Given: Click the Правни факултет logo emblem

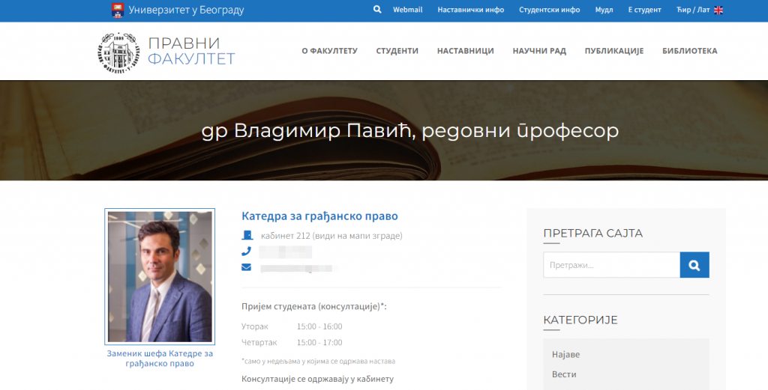Looking at the screenshot, I should point(120,52).
